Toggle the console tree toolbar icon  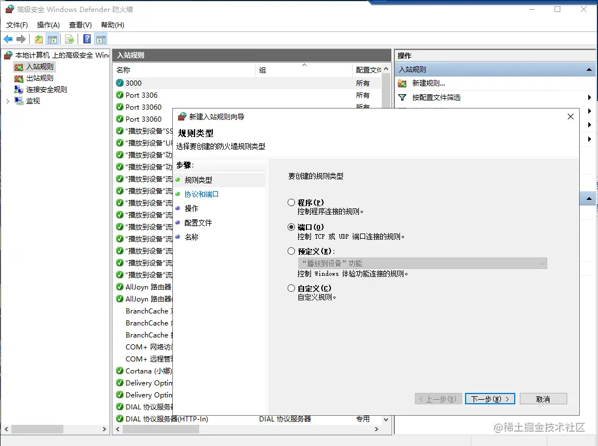52,39
